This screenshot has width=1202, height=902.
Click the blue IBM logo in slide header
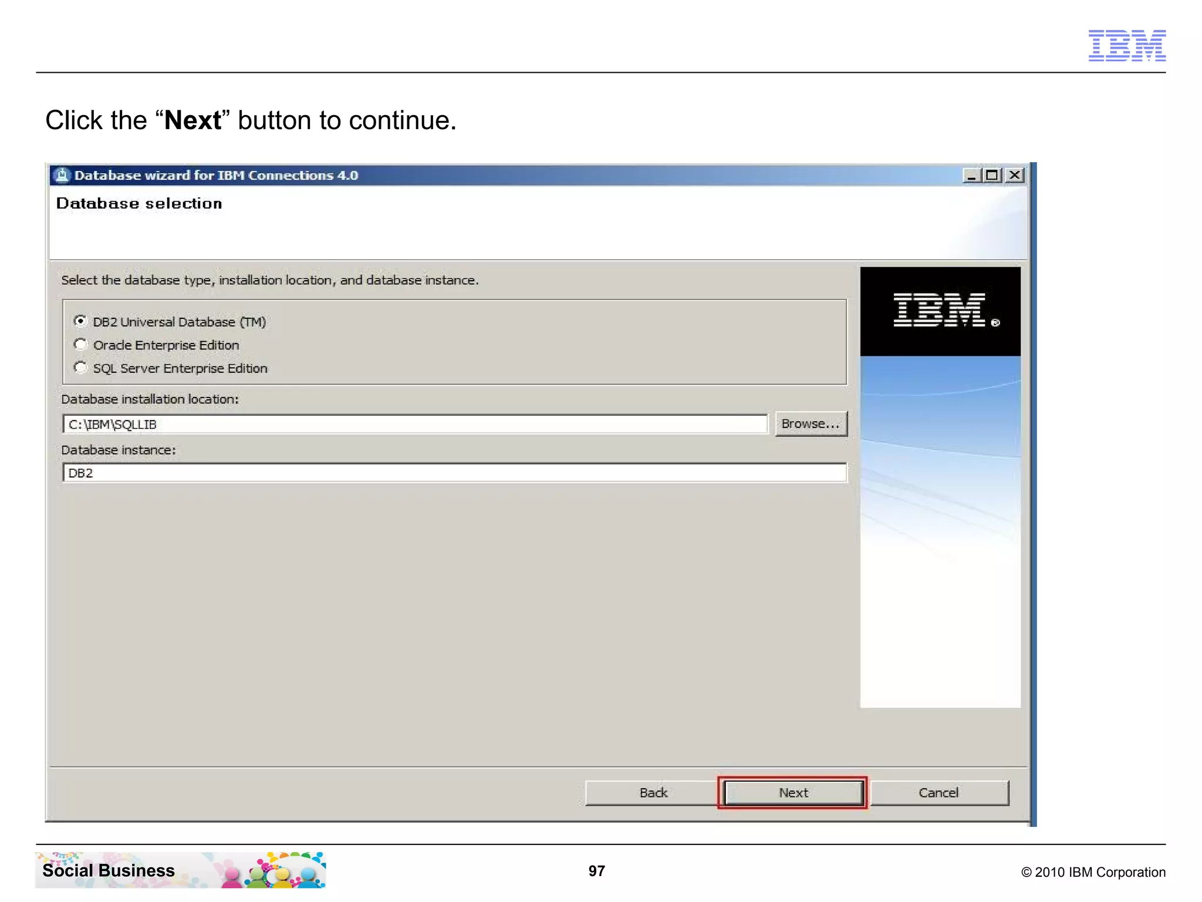[1127, 45]
